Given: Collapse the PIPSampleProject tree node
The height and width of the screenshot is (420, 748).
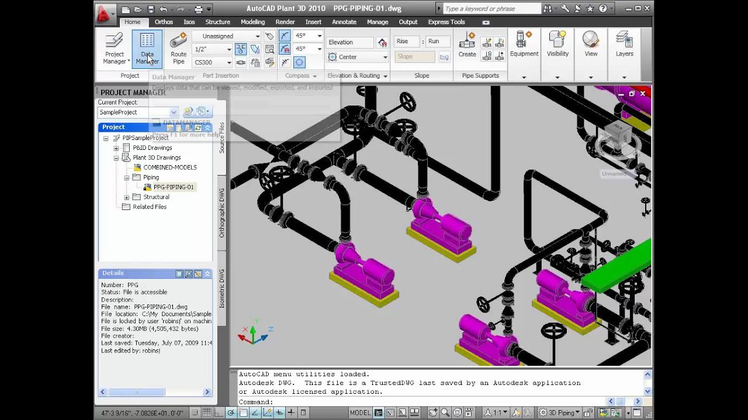Looking at the screenshot, I should pos(106,138).
